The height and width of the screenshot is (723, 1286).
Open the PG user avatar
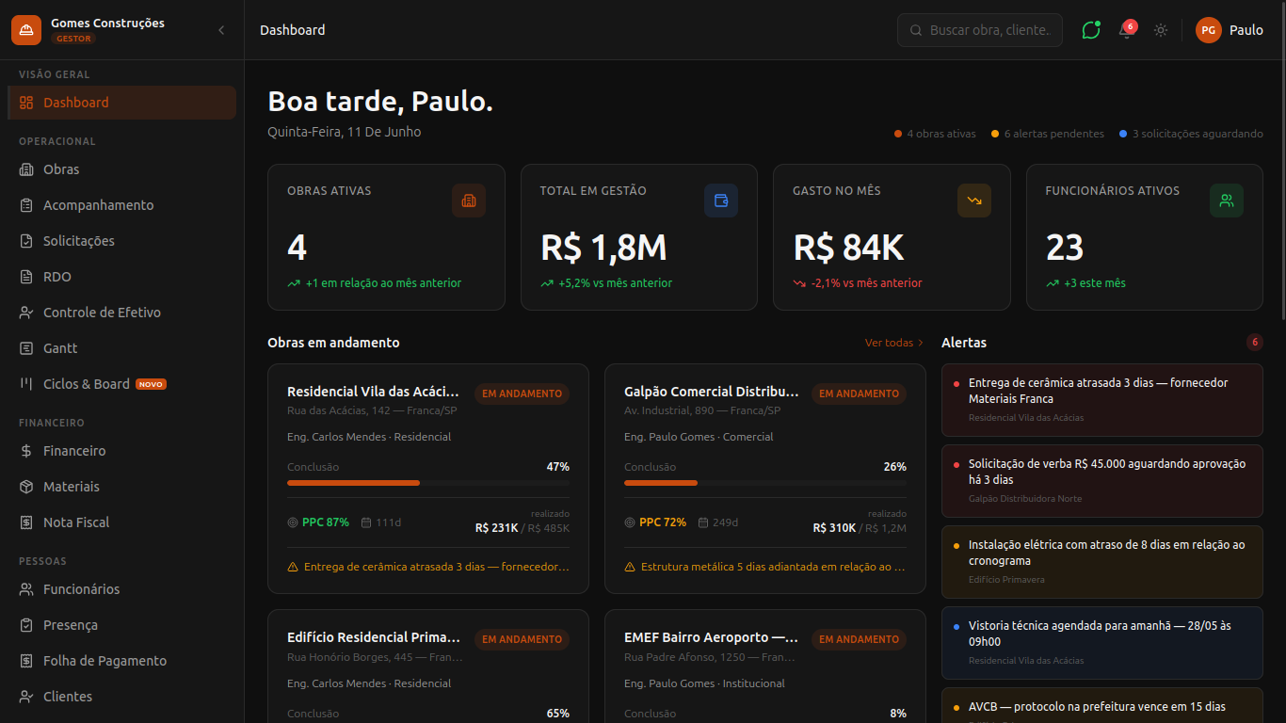pyautogui.click(x=1209, y=30)
